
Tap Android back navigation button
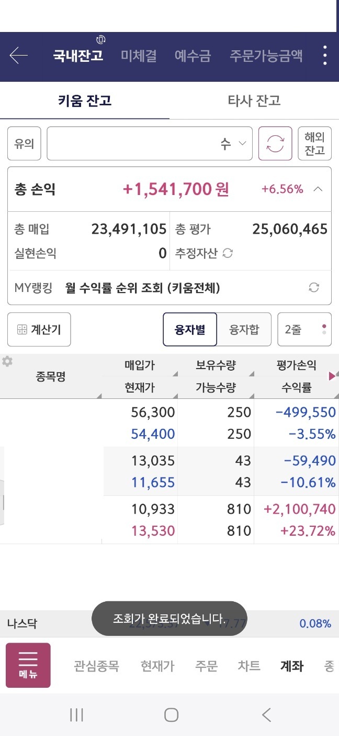(266, 715)
